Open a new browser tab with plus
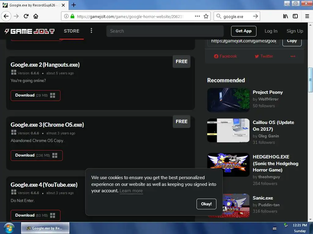The height and width of the screenshot is (234, 313). (x=73, y=5)
